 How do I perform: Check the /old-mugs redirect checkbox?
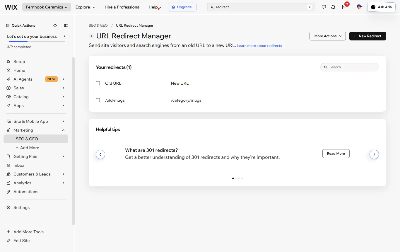98,100
